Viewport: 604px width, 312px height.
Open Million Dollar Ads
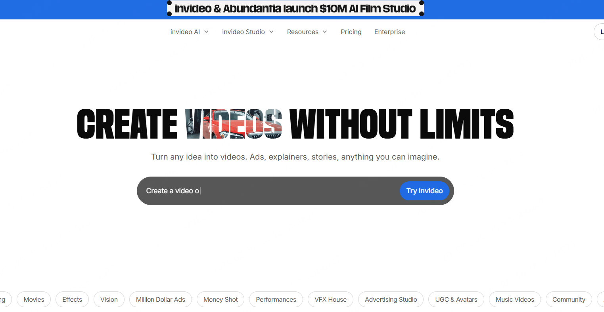[x=160, y=299]
